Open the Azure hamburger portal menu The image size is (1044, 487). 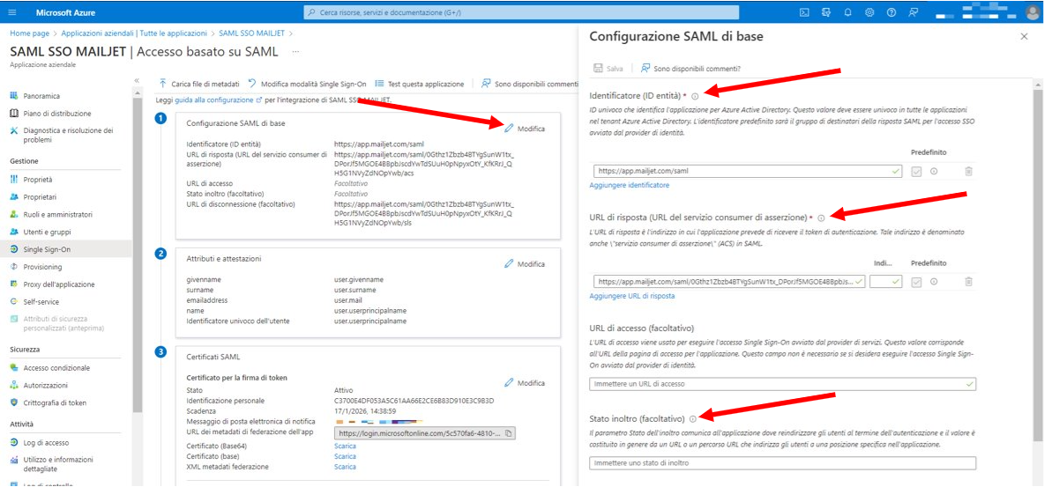click(x=12, y=12)
